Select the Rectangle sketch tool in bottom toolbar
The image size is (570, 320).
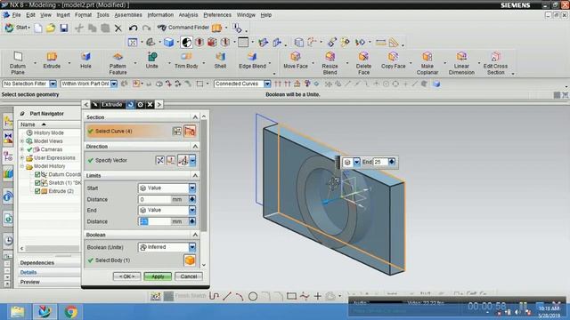(291, 296)
